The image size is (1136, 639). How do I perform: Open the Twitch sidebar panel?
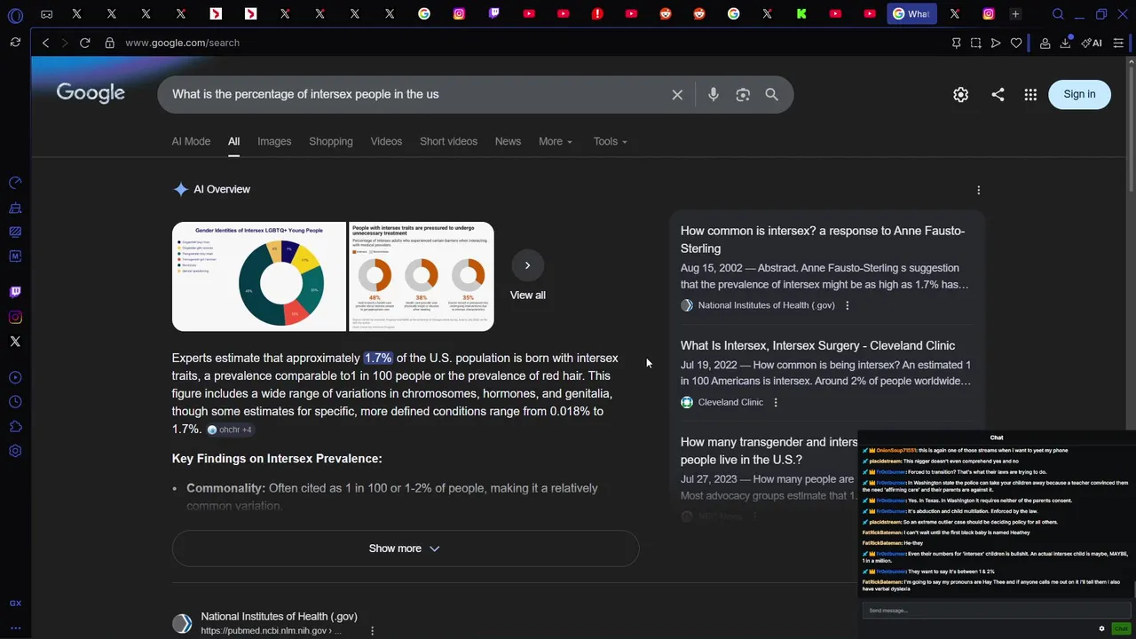coord(15,292)
